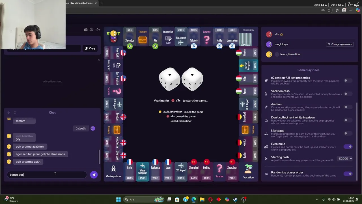The image size is (362, 204).
Task: Click the right die
Action: 192,79
